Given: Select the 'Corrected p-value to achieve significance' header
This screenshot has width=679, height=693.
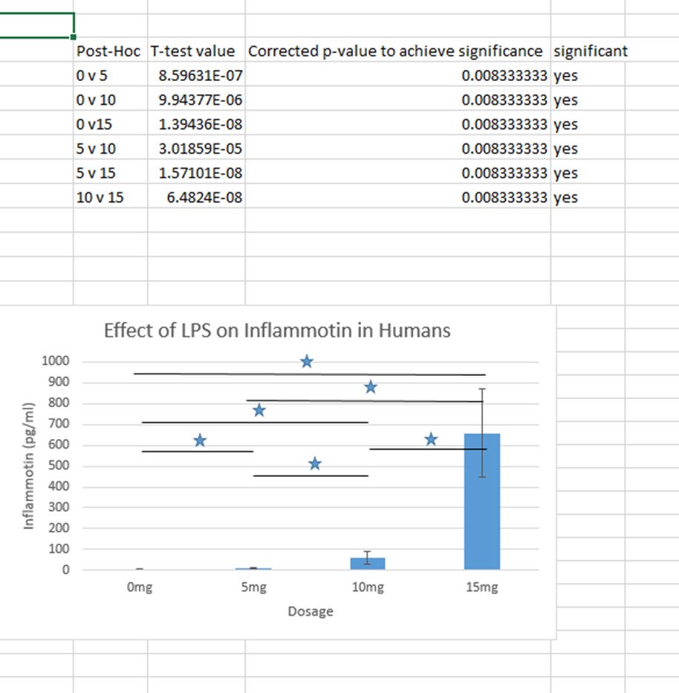Looking at the screenshot, I should click(x=397, y=51).
